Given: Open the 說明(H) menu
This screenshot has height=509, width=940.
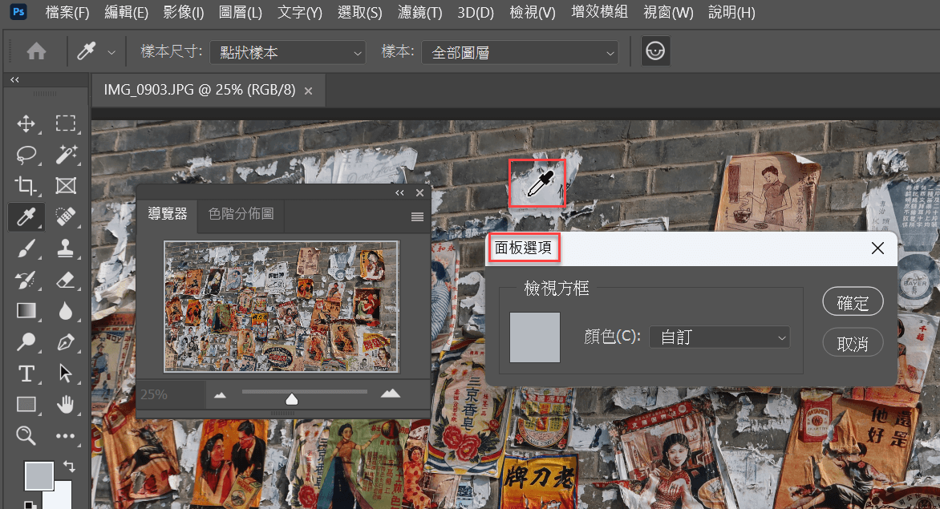Looking at the screenshot, I should (x=732, y=12).
